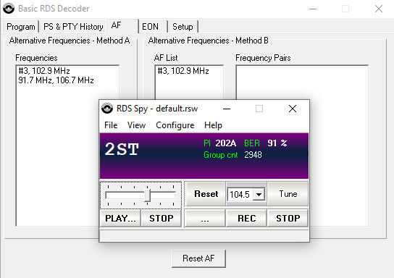Switch to the Setup tab

point(183,27)
